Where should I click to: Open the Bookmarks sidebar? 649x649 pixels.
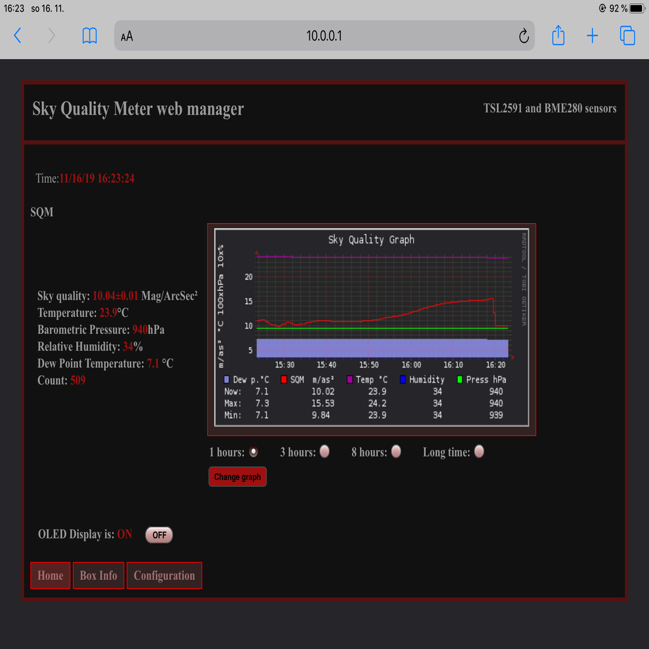[x=89, y=35]
